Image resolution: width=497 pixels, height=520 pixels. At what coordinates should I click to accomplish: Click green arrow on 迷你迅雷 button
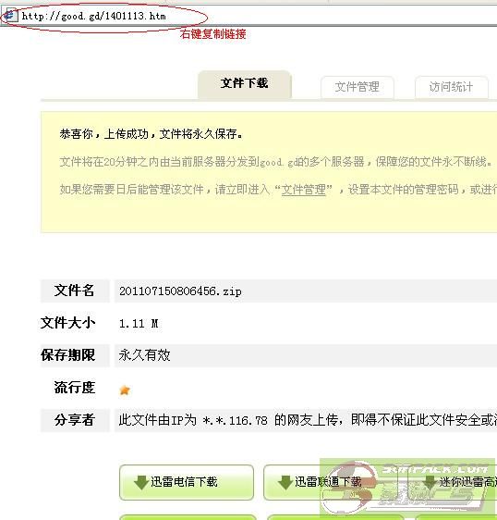pyautogui.click(x=430, y=482)
